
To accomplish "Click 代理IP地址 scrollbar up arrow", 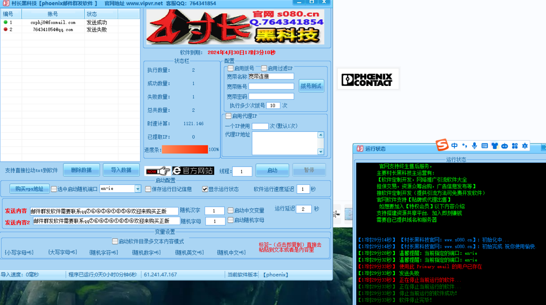I will tap(321, 135).
